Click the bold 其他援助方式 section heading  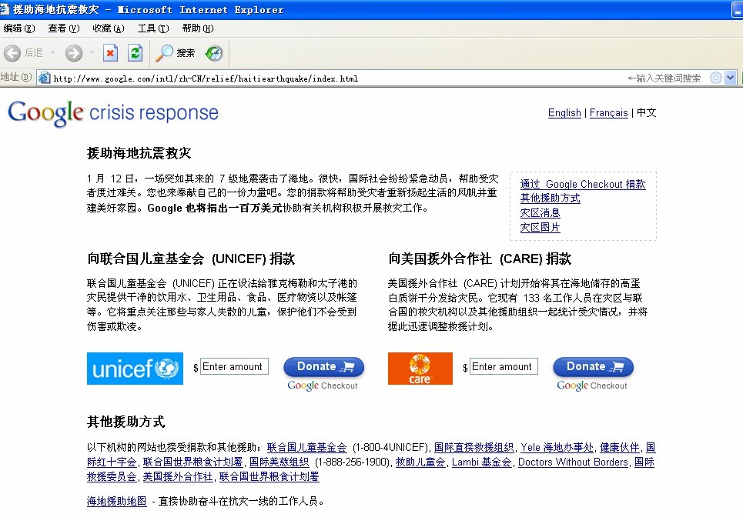126,422
